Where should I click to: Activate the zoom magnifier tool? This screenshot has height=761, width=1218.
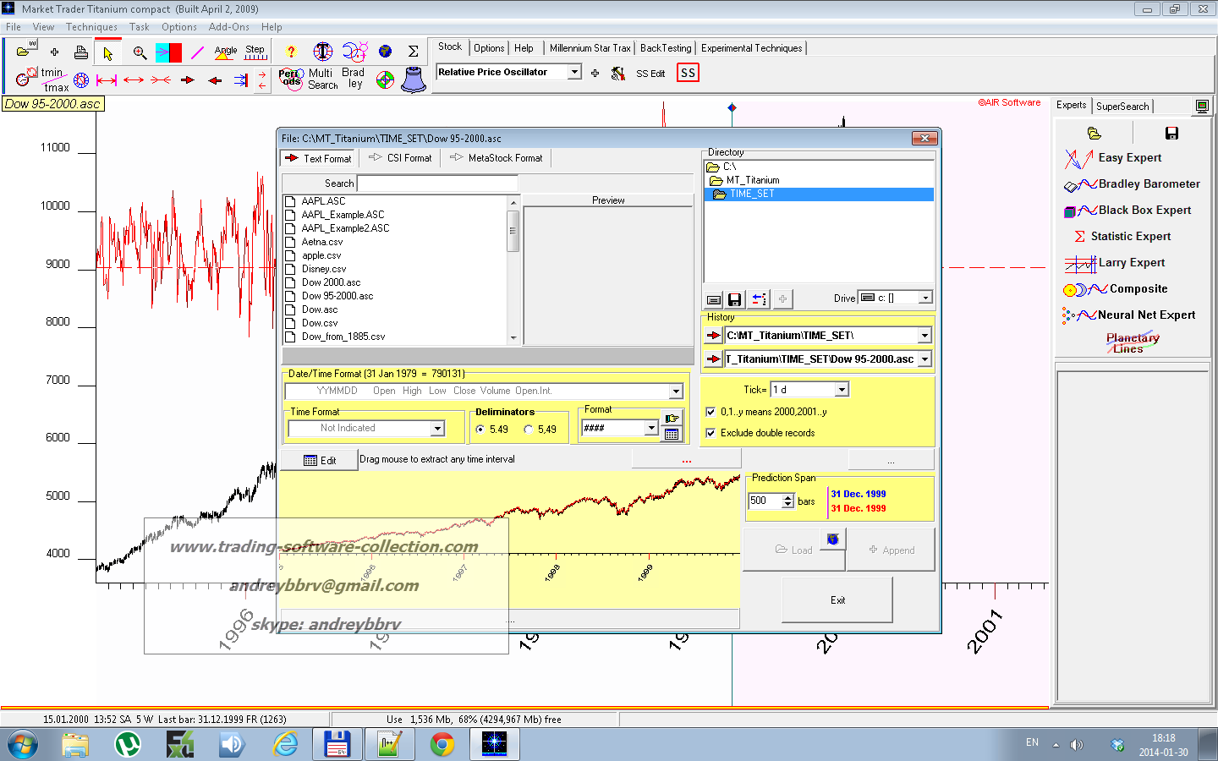tap(140, 53)
